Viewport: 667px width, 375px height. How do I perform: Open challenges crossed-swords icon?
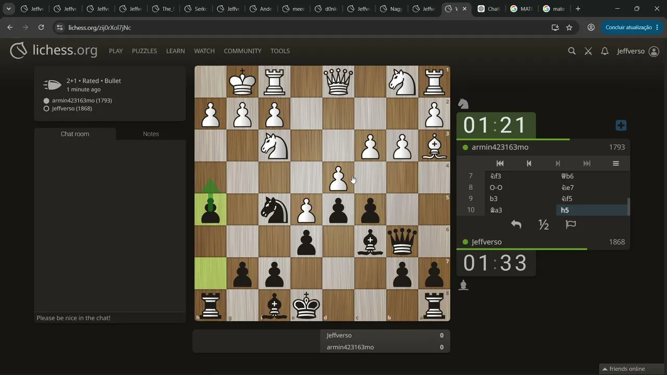pos(588,51)
